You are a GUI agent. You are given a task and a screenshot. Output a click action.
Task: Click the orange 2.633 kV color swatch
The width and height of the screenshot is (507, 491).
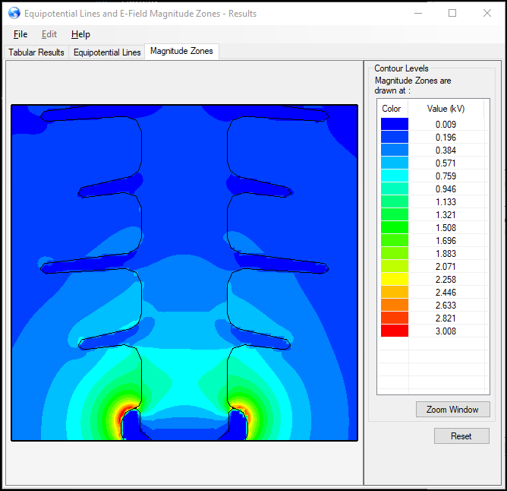tap(394, 305)
